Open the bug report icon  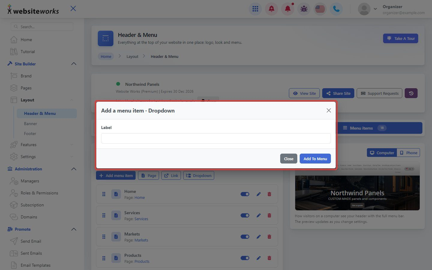[304, 9]
